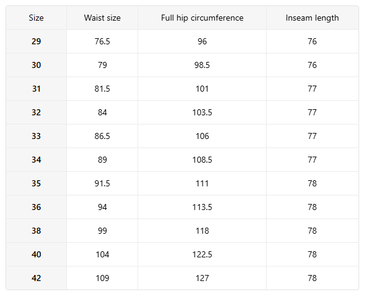Select the size 36 row header
This screenshot has height=295, width=367.
37,207
